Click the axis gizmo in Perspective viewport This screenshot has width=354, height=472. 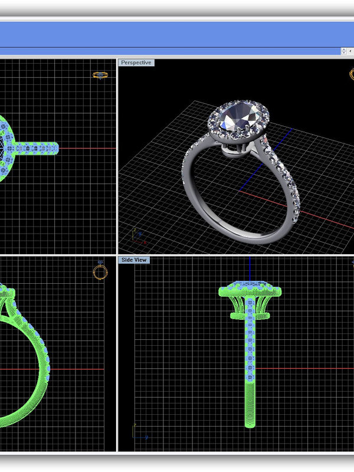click(137, 237)
